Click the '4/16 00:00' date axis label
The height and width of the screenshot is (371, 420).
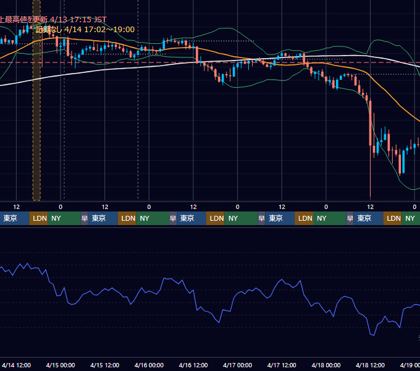click(x=149, y=365)
